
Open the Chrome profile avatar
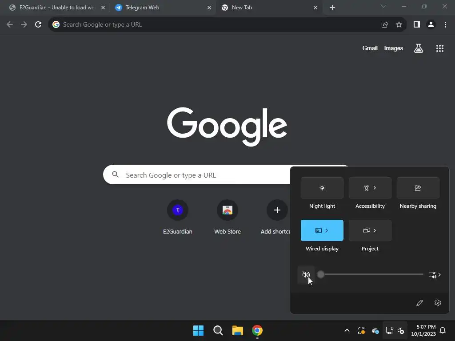[431, 25]
